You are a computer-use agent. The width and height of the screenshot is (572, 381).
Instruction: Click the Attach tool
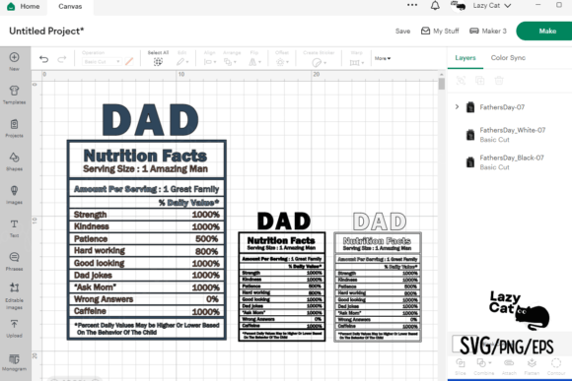pos(509,366)
